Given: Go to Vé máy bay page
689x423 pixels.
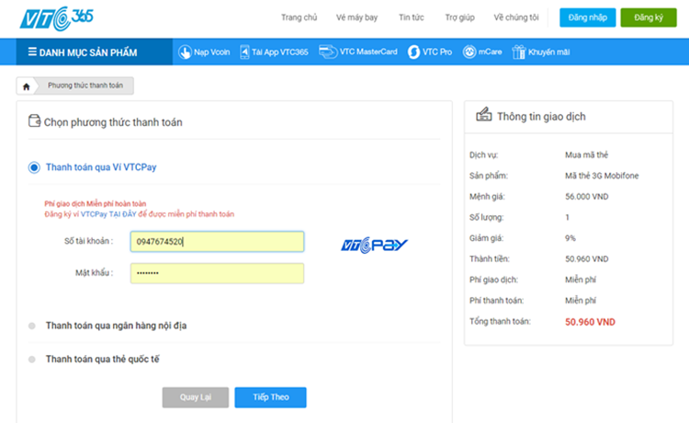Looking at the screenshot, I should 357,17.
